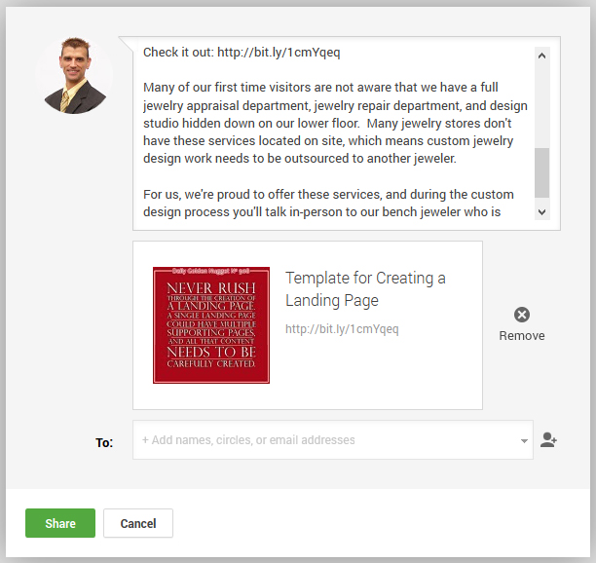This screenshot has height=563, width=596.
Task: Click the green Share button
Action: point(60,523)
